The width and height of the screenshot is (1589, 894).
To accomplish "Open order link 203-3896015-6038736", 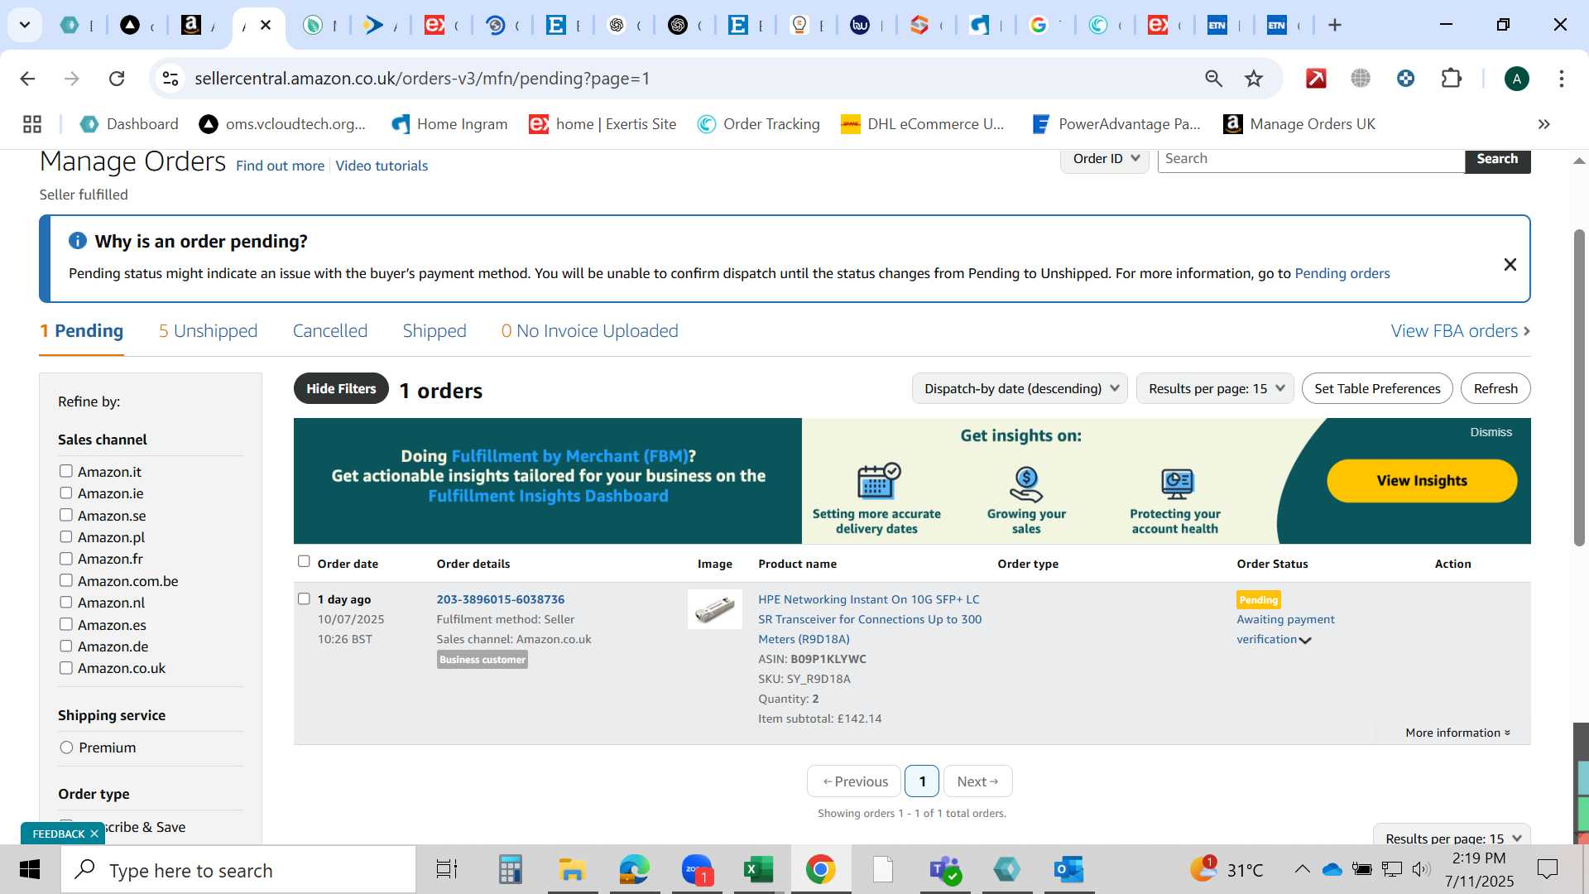I will 501,599.
